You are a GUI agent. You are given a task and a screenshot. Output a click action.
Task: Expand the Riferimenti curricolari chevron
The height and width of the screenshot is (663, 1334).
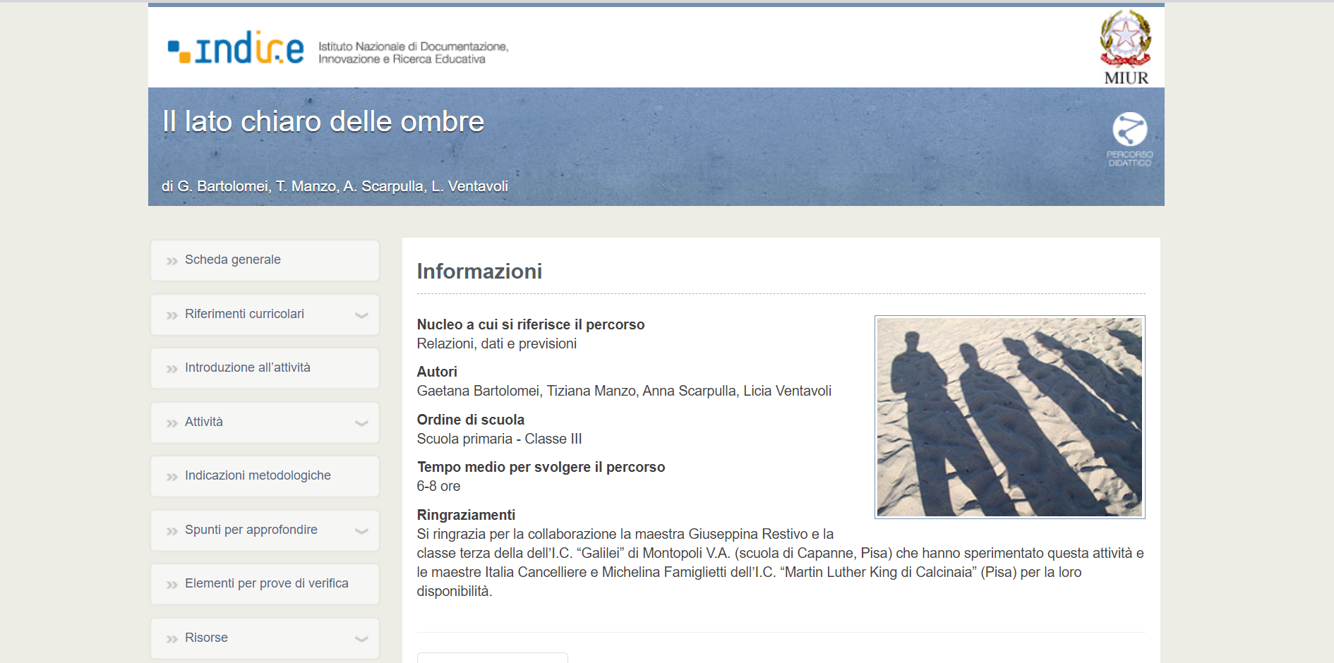click(361, 315)
